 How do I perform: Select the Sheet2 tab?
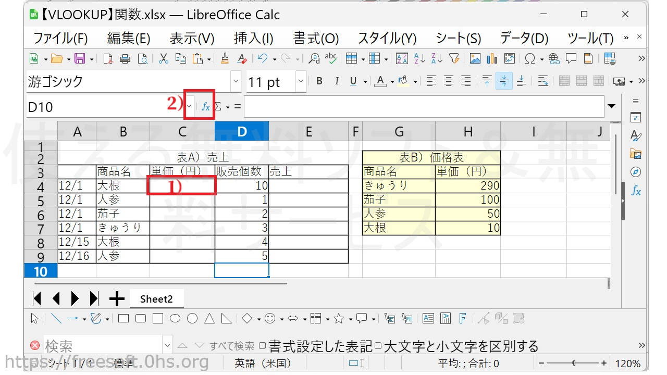(x=156, y=298)
